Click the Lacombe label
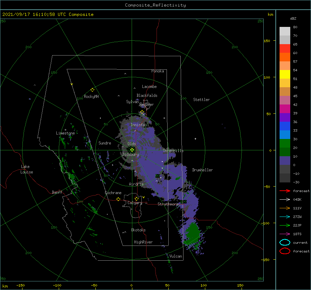 pos(149,87)
